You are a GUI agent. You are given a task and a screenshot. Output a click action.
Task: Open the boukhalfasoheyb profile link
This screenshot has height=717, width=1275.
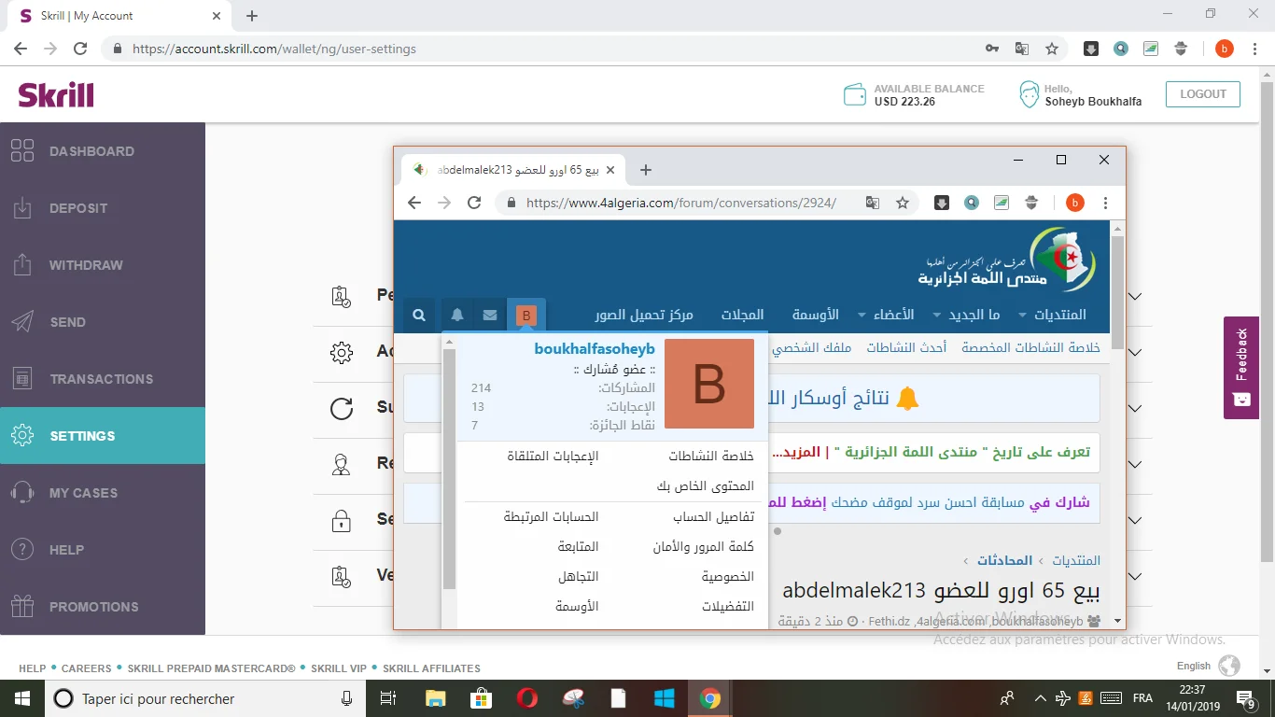pyautogui.click(x=595, y=349)
